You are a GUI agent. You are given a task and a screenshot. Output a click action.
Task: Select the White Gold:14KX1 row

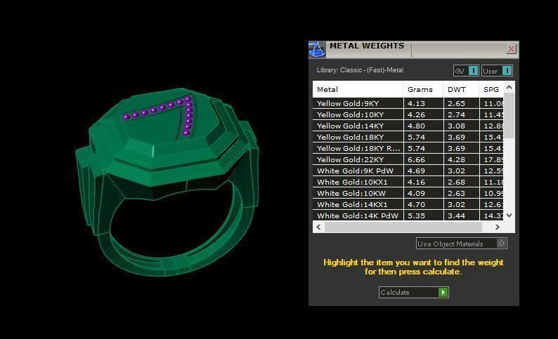coord(408,204)
